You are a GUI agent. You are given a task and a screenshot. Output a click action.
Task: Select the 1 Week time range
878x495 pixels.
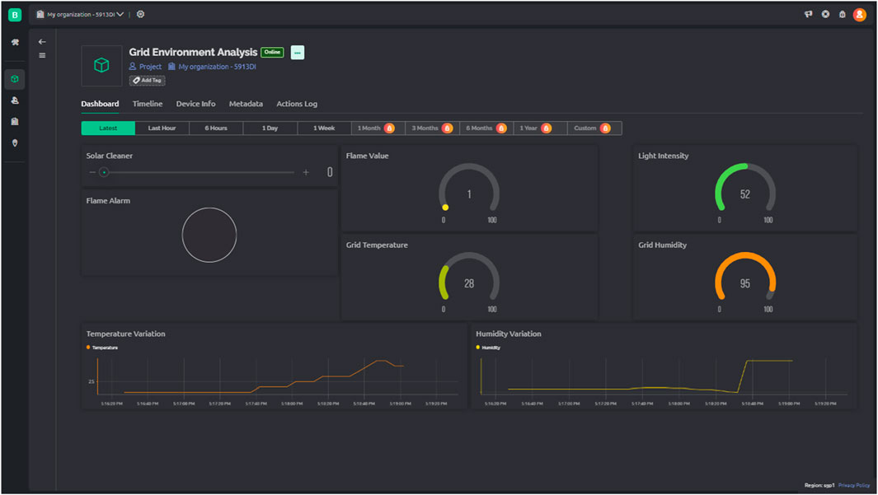point(324,128)
